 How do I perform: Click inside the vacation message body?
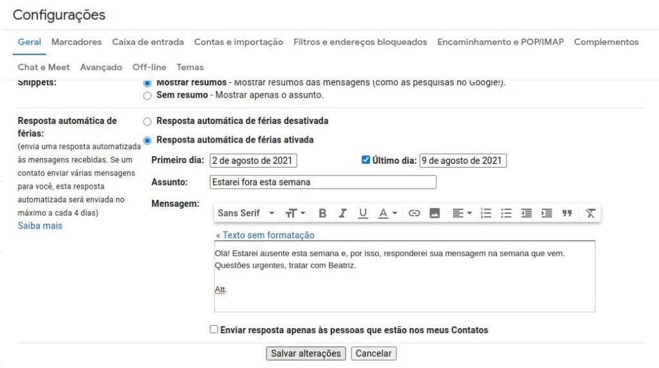tap(405, 277)
